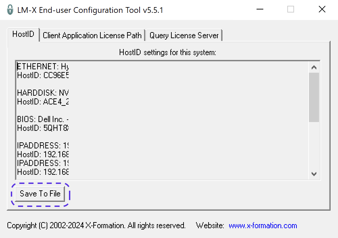Visit the www.x-formation.com website link
The image size is (338, 238).
(263, 225)
